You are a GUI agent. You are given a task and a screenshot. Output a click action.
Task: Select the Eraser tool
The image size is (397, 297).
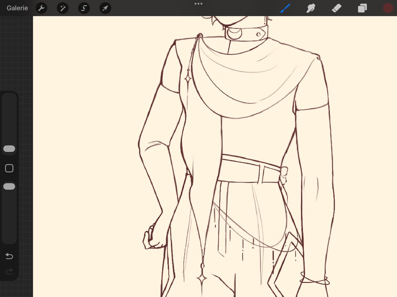336,8
